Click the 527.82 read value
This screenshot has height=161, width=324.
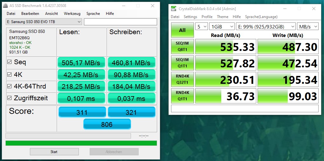coord(226,63)
